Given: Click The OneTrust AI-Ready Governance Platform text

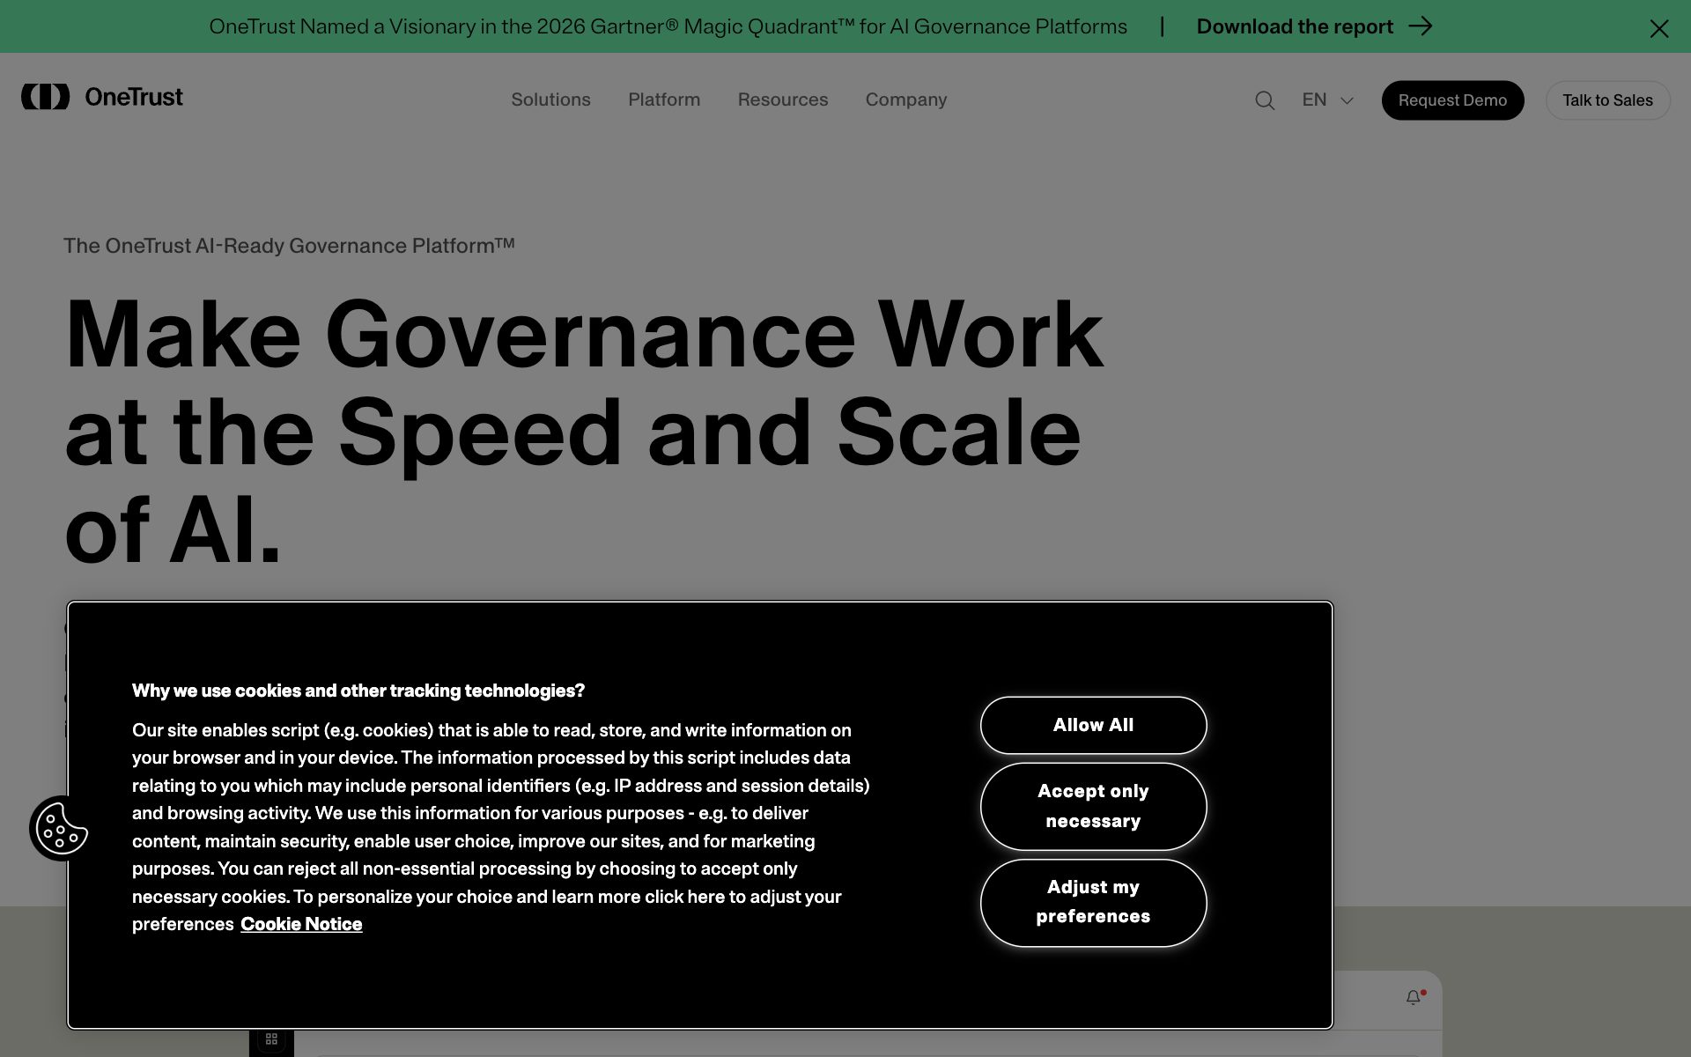Looking at the screenshot, I should click(289, 246).
